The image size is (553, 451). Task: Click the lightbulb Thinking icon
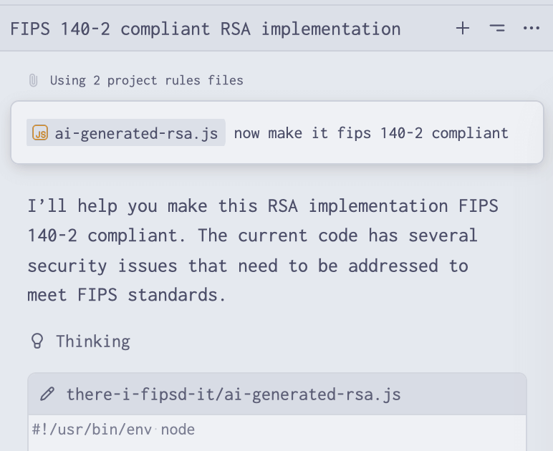click(x=37, y=341)
